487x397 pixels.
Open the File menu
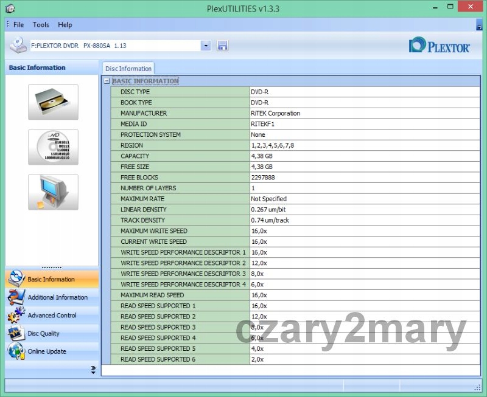18,25
